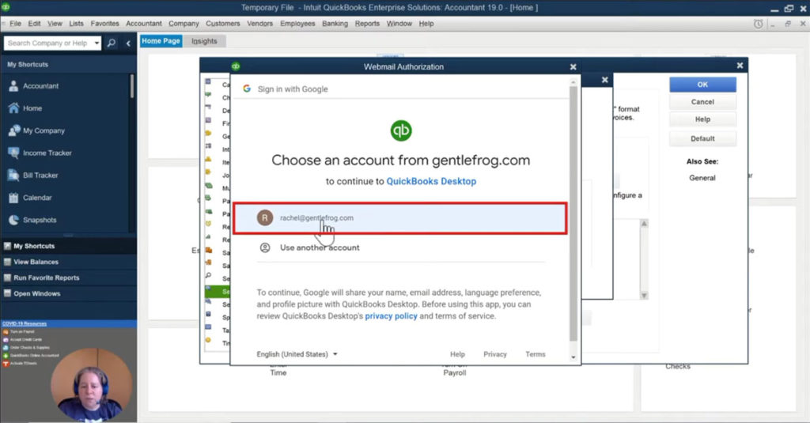810x423 pixels.
Task: Click the Webmail Authorization vertical scrollbar
Action: [x=573, y=213]
